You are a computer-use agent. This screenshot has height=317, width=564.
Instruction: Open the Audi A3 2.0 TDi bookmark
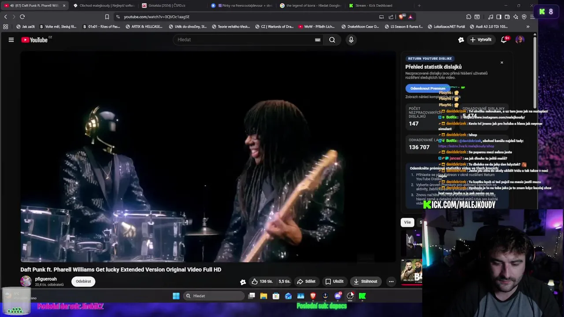pos(488,26)
